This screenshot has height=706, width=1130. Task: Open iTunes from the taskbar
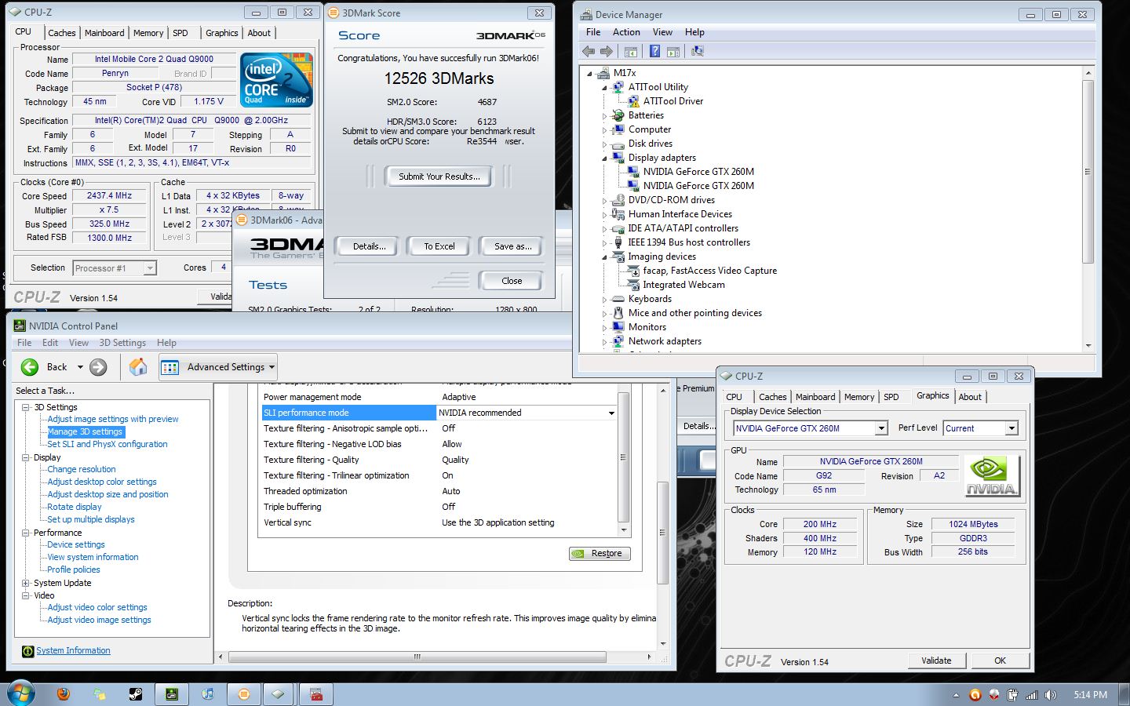[208, 694]
